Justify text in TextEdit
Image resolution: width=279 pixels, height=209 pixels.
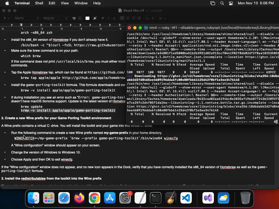tap(139, 18)
